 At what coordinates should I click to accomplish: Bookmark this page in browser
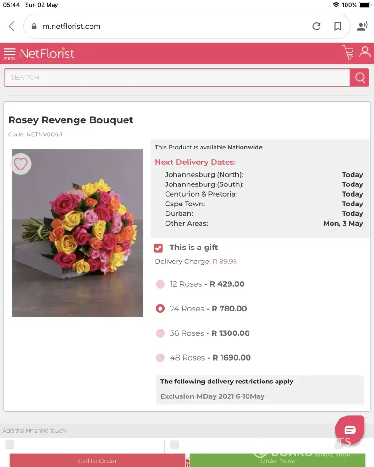click(x=338, y=27)
